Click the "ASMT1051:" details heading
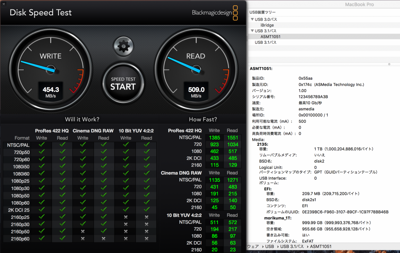 coord(261,69)
